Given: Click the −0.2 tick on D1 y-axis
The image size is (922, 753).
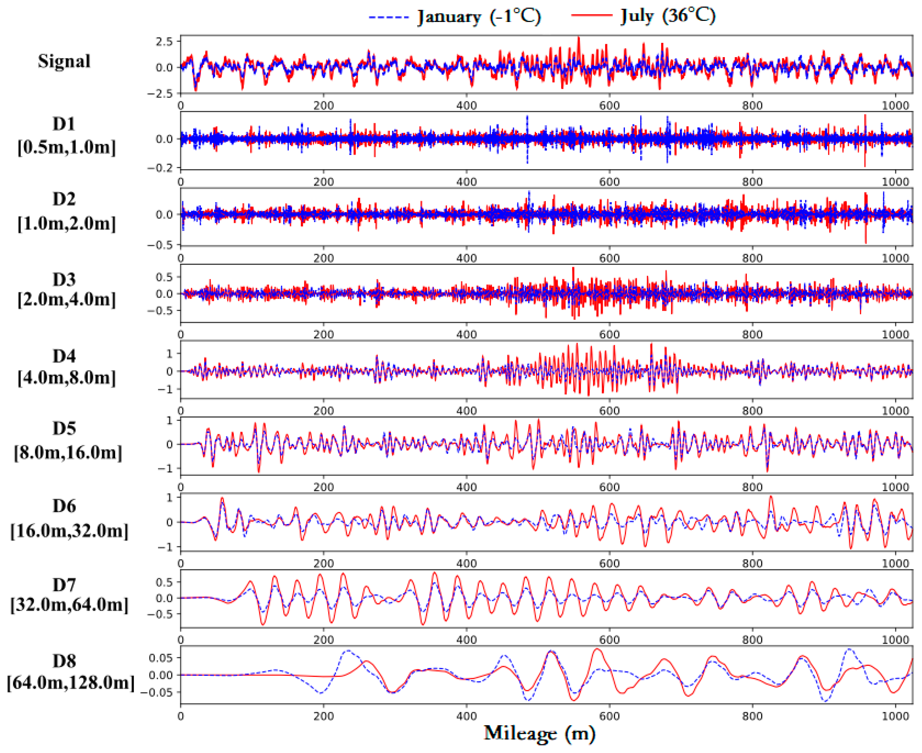Looking at the screenshot, I should [x=160, y=168].
